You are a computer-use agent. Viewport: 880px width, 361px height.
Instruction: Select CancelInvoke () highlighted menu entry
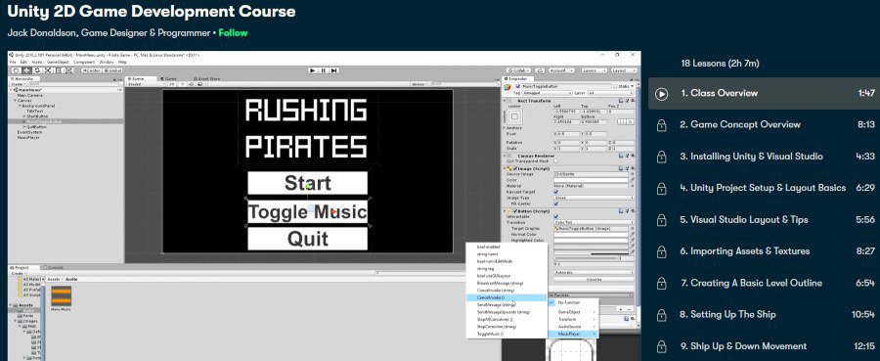tap(506, 297)
